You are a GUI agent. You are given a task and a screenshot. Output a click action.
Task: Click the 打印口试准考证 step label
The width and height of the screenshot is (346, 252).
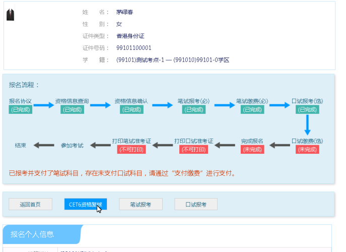(x=194, y=141)
